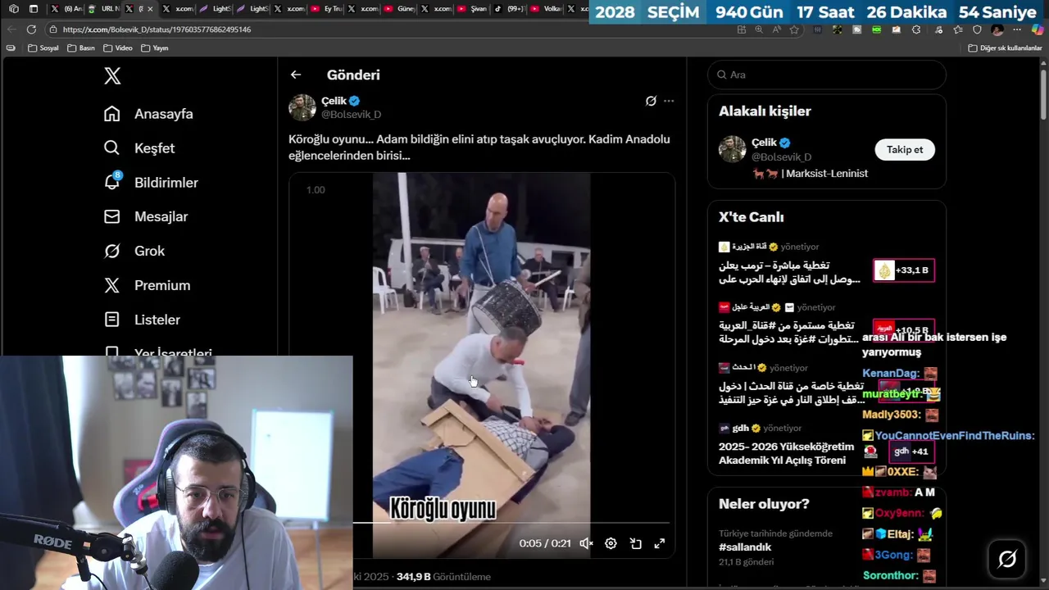Open Mesajlar messages
This screenshot has width=1049, height=590.
146,217
